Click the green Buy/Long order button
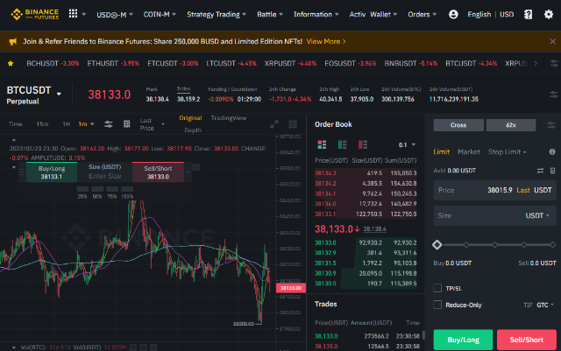 (463, 340)
